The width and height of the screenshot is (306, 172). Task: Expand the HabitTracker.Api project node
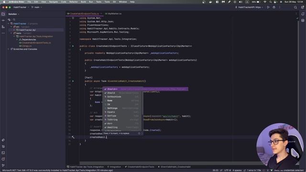click(14, 30)
